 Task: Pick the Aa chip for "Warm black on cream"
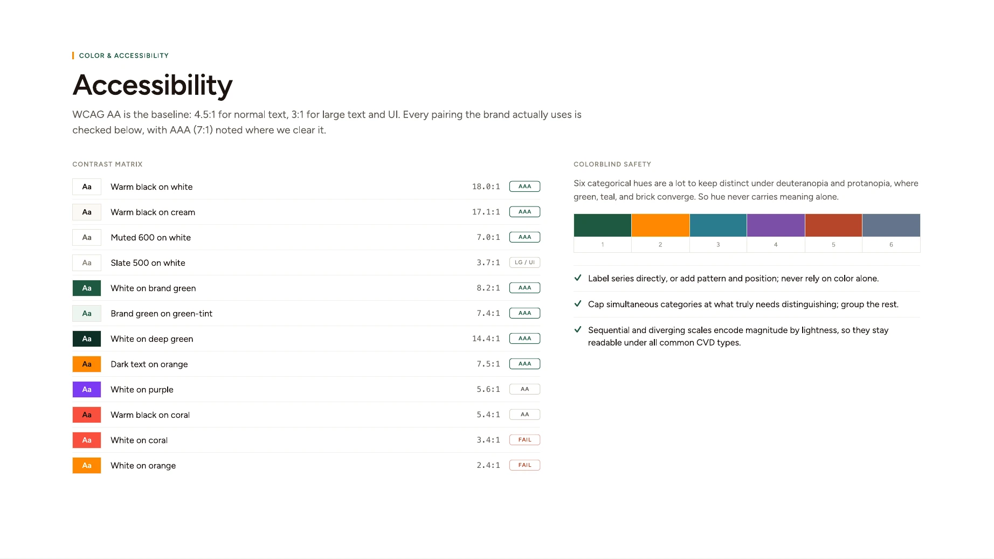pos(87,212)
